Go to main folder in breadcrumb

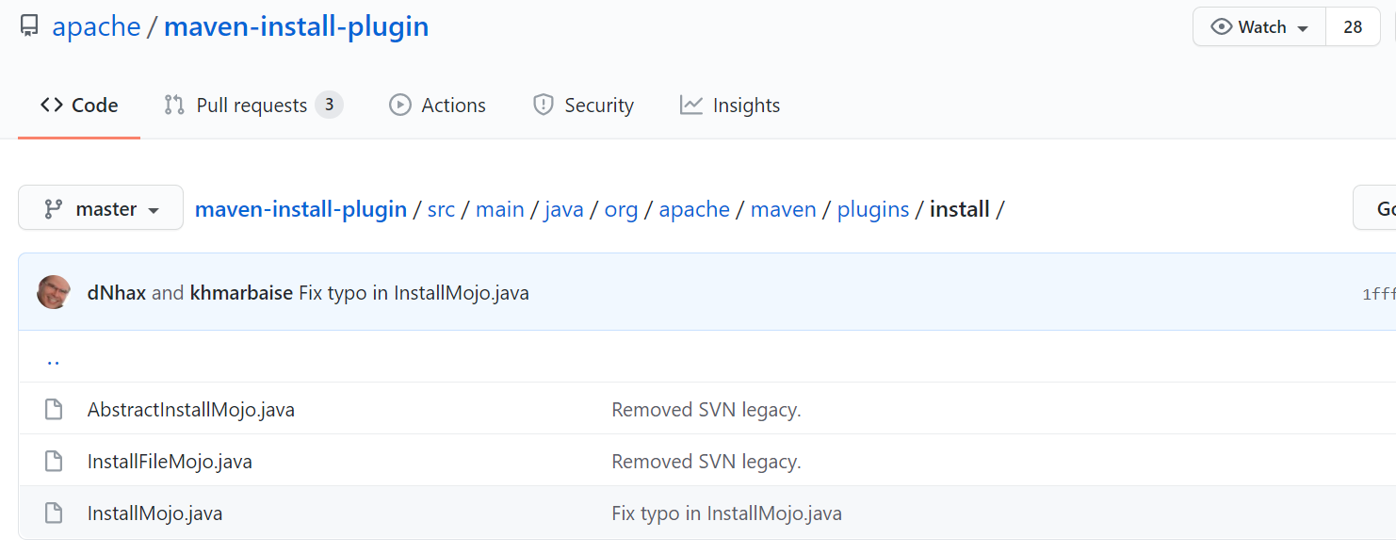(x=500, y=209)
